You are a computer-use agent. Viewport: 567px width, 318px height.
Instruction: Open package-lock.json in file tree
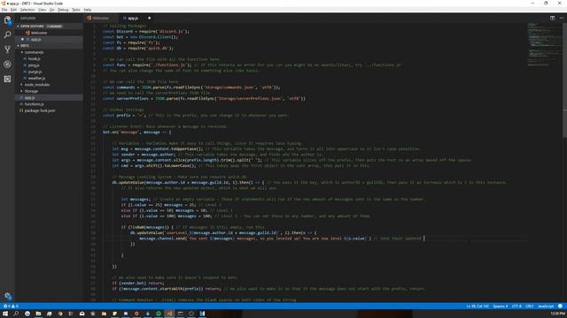[x=40, y=110]
